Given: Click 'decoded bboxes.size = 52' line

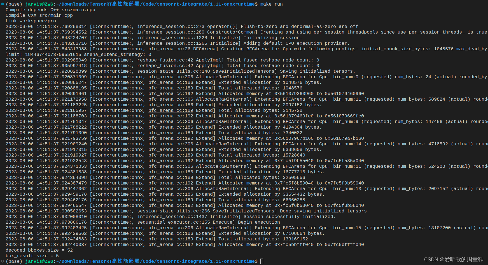Looking at the screenshot, I should pyautogui.click(x=39, y=250).
